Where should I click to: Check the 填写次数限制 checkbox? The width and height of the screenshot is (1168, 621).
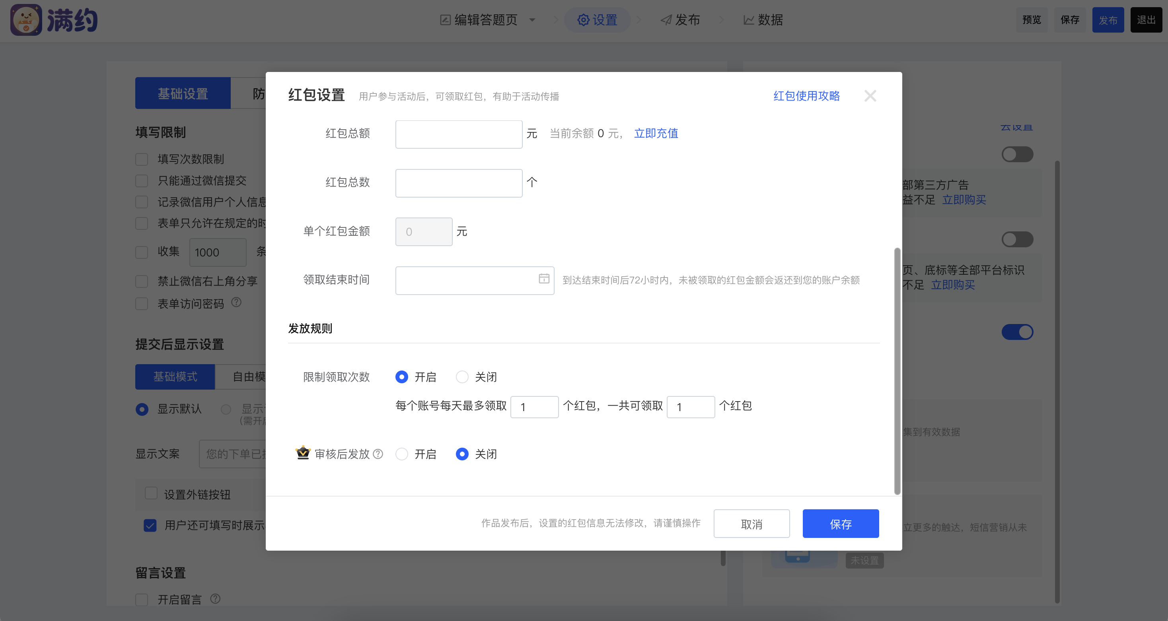click(x=142, y=159)
